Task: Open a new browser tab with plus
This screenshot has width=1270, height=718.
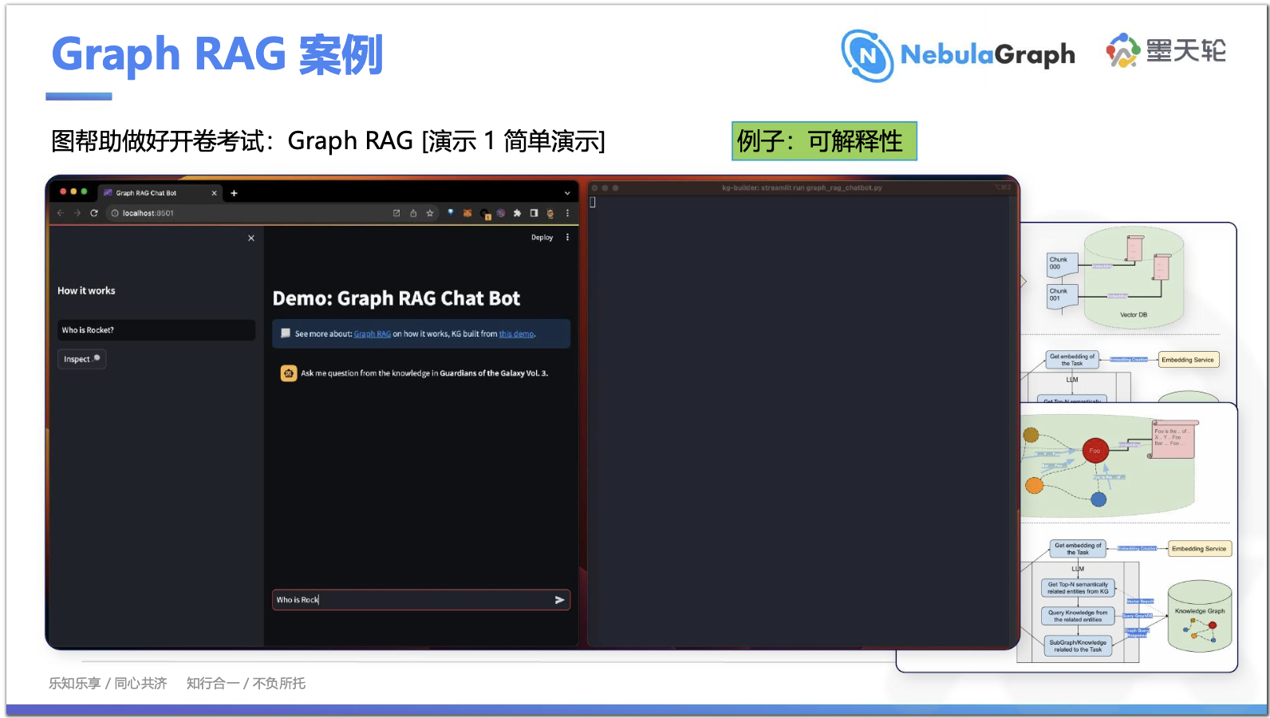Action: coord(234,193)
